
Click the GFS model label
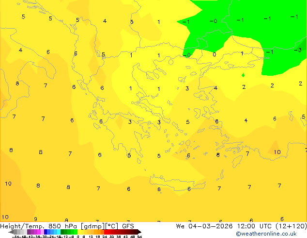[128, 226]
